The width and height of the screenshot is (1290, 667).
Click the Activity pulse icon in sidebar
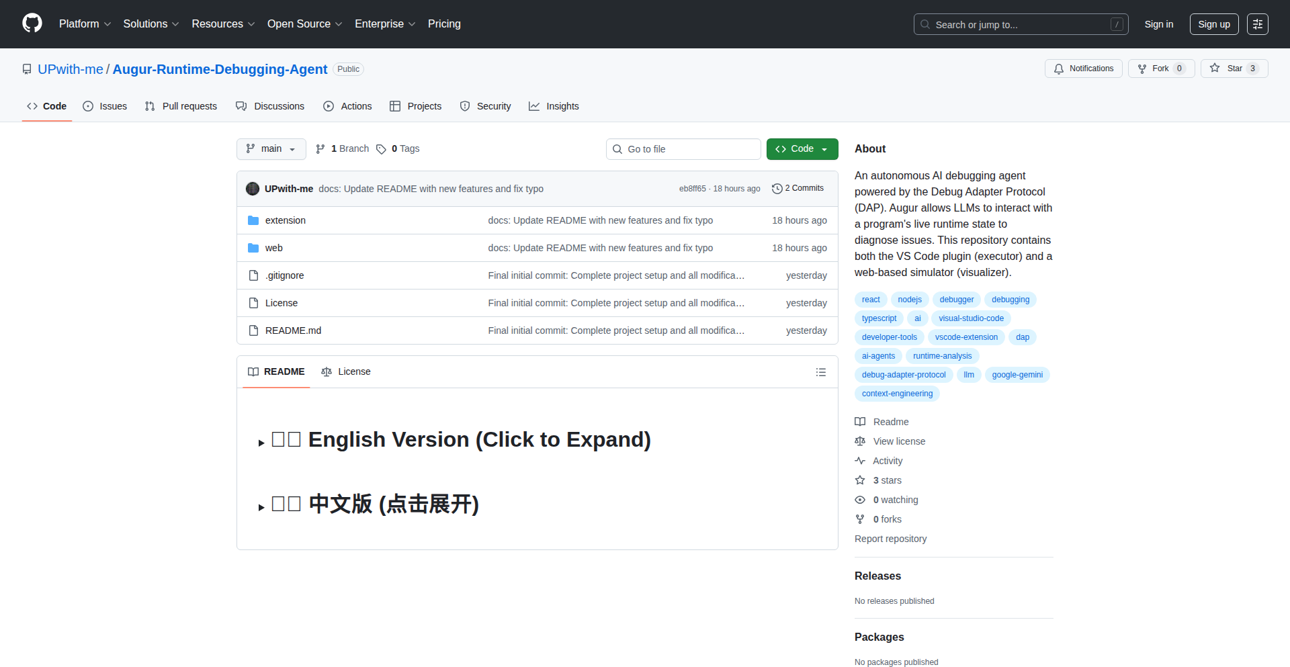pos(861,461)
